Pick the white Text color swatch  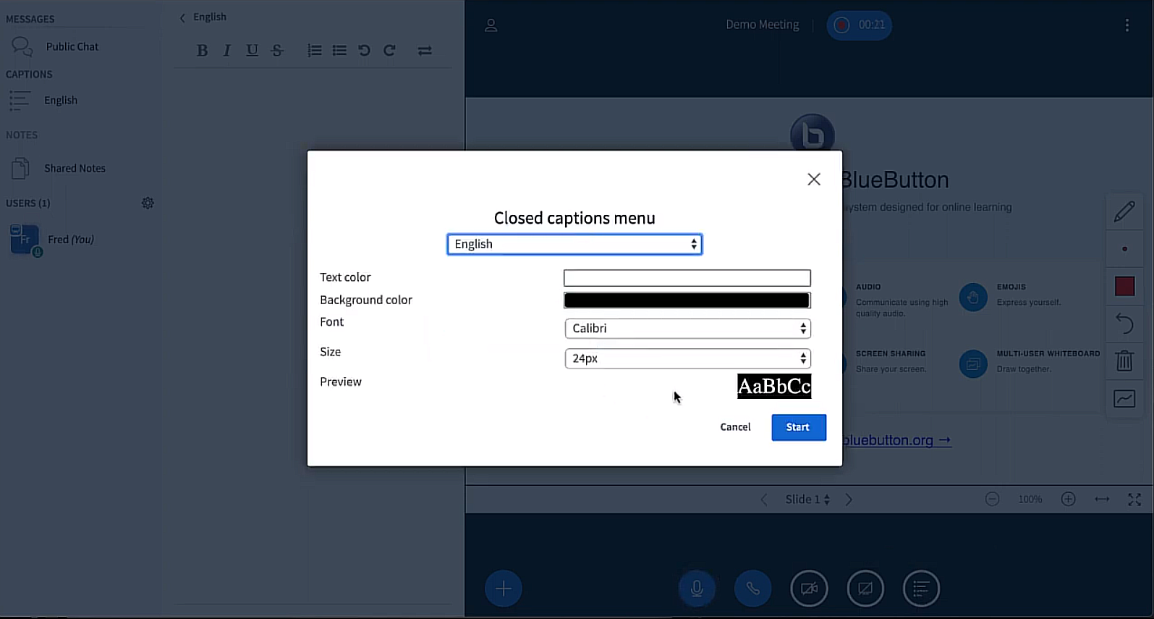[x=687, y=278]
